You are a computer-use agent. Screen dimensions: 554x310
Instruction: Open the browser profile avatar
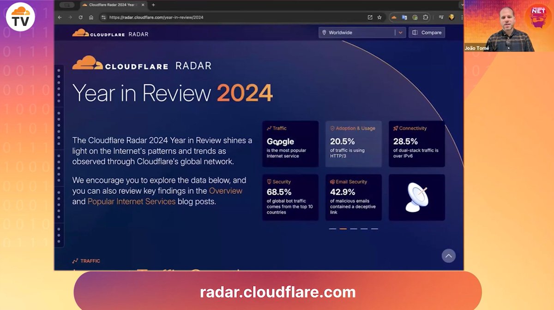click(452, 17)
